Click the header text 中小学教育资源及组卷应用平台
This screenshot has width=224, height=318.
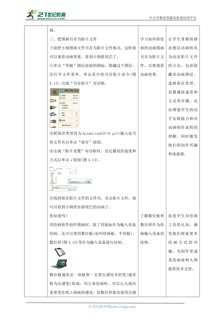[x=173, y=18]
